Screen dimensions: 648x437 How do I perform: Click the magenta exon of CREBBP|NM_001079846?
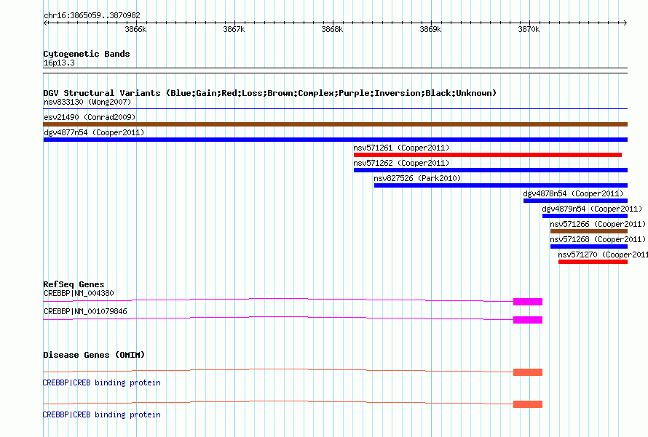point(528,320)
